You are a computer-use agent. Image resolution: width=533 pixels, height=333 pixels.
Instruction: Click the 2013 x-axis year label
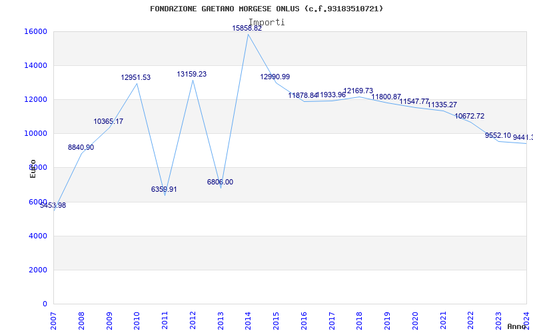point(221,320)
